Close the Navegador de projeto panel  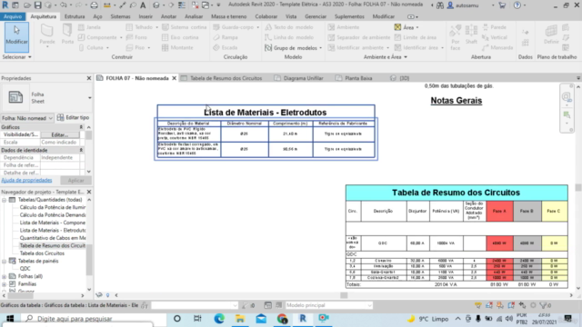point(89,192)
